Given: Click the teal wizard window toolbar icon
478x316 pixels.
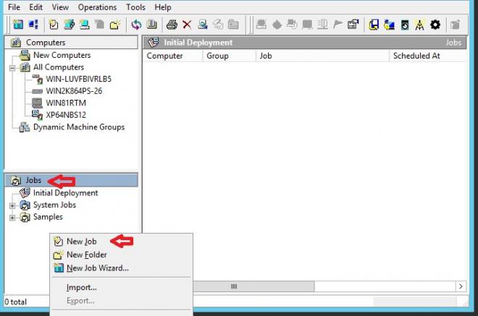Looking at the screenshot, I should (18, 25).
